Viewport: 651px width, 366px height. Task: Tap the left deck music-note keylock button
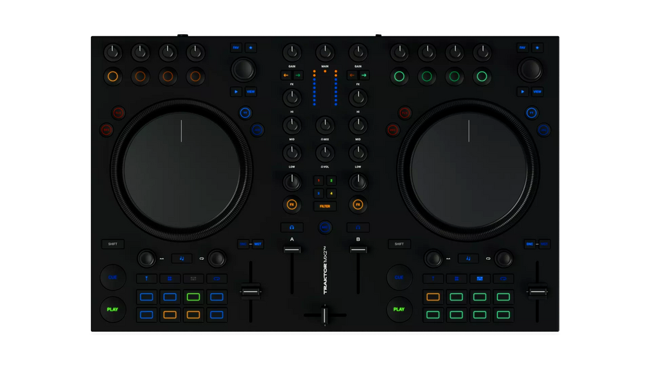[x=182, y=259]
